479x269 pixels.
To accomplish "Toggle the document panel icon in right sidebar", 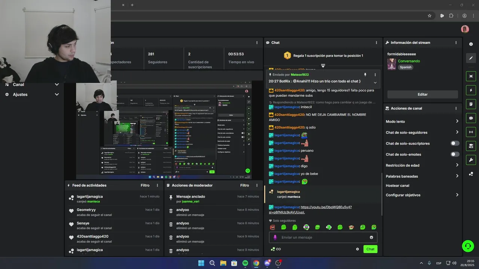I will (x=471, y=104).
